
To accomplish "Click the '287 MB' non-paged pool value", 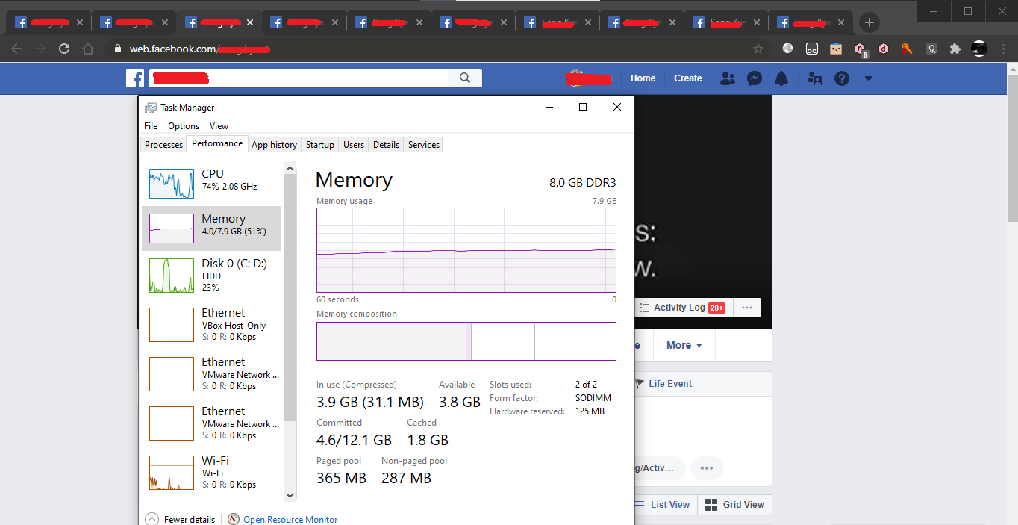I will tap(406, 478).
